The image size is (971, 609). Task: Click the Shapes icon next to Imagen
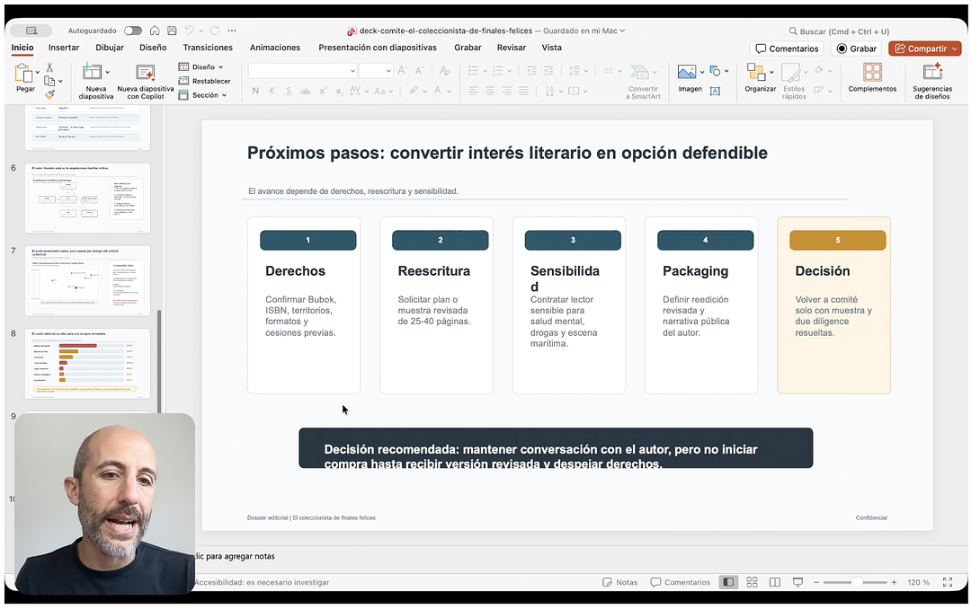[x=716, y=71]
